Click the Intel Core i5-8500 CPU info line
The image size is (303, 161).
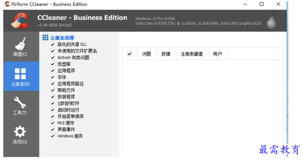pyautogui.click(x=198, y=23)
